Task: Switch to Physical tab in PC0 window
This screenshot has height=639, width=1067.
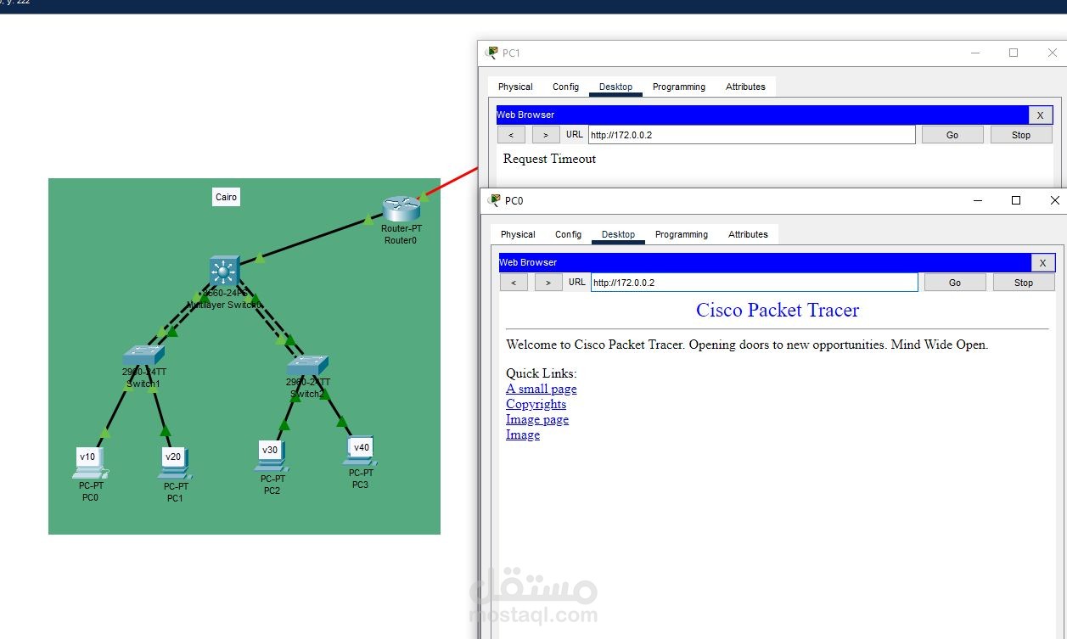Action: [x=518, y=234]
